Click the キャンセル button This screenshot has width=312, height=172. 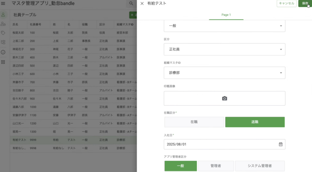click(x=286, y=3)
